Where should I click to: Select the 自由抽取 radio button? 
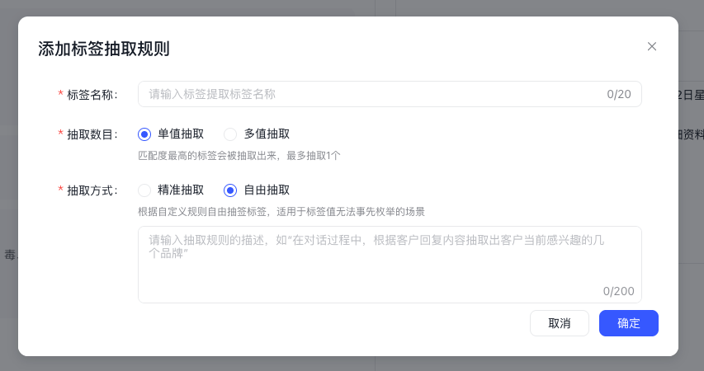point(231,190)
